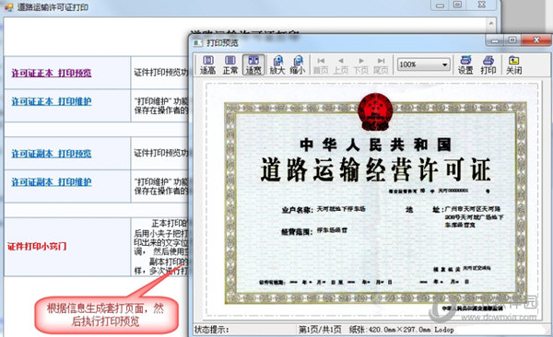Click the 道路运输许可证打印 window title
Image resolution: width=553 pixels, height=337 pixels.
click(53, 7)
